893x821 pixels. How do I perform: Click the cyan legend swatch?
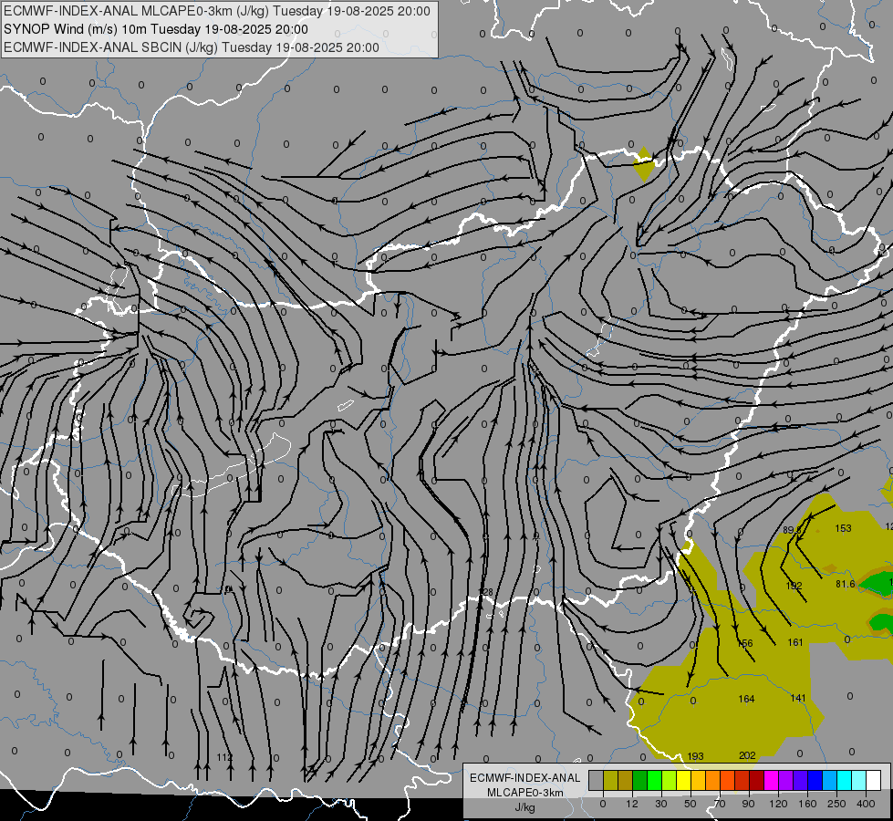(x=845, y=781)
